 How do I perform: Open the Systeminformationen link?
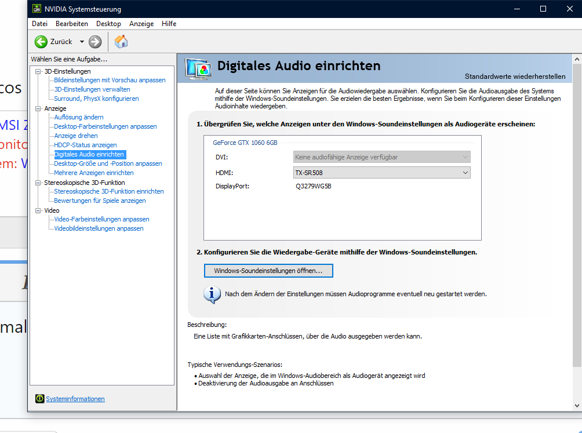(75, 399)
